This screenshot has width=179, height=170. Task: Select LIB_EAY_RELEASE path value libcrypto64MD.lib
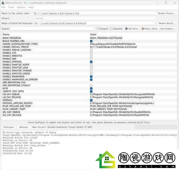(x=122, y=97)
